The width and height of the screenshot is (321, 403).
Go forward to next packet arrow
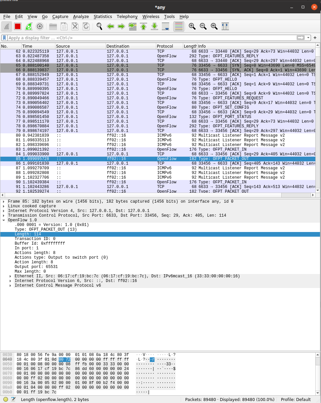pos(121,26)
